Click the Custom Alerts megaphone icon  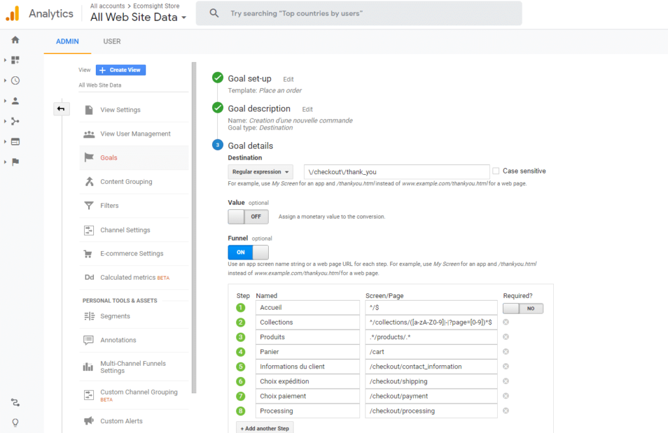click(x=89, y=421)
